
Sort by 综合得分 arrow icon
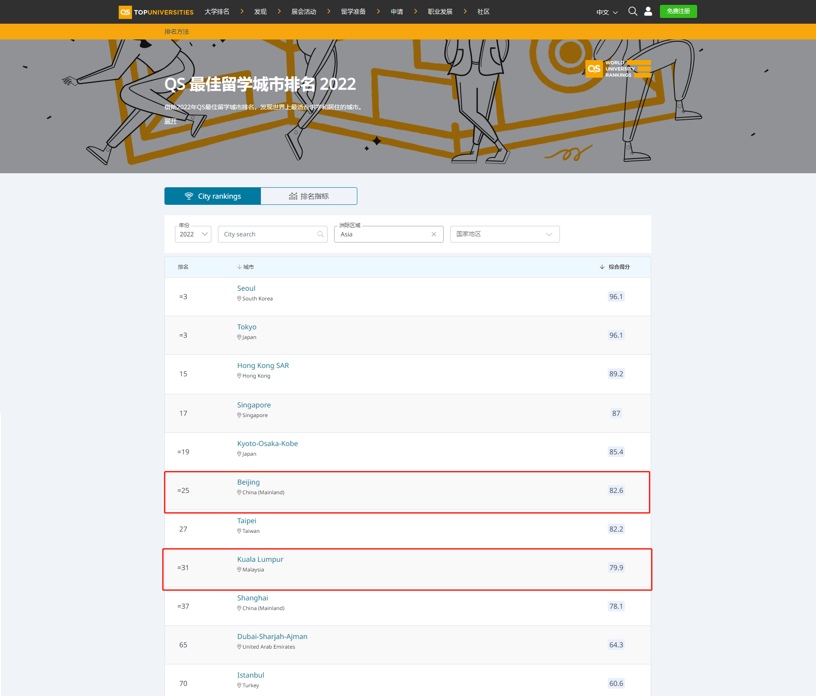[602, 267]
